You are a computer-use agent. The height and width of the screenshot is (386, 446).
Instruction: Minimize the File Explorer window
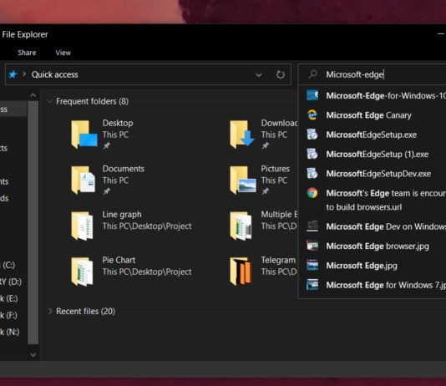441,34
